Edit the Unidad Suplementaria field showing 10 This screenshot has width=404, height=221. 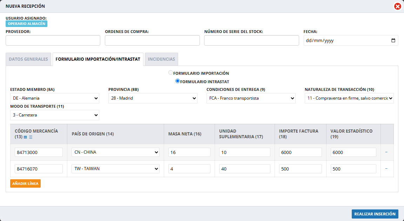(245, 152)
